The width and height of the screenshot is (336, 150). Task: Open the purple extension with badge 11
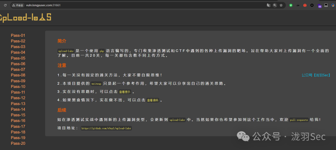[x=320, y=6]
